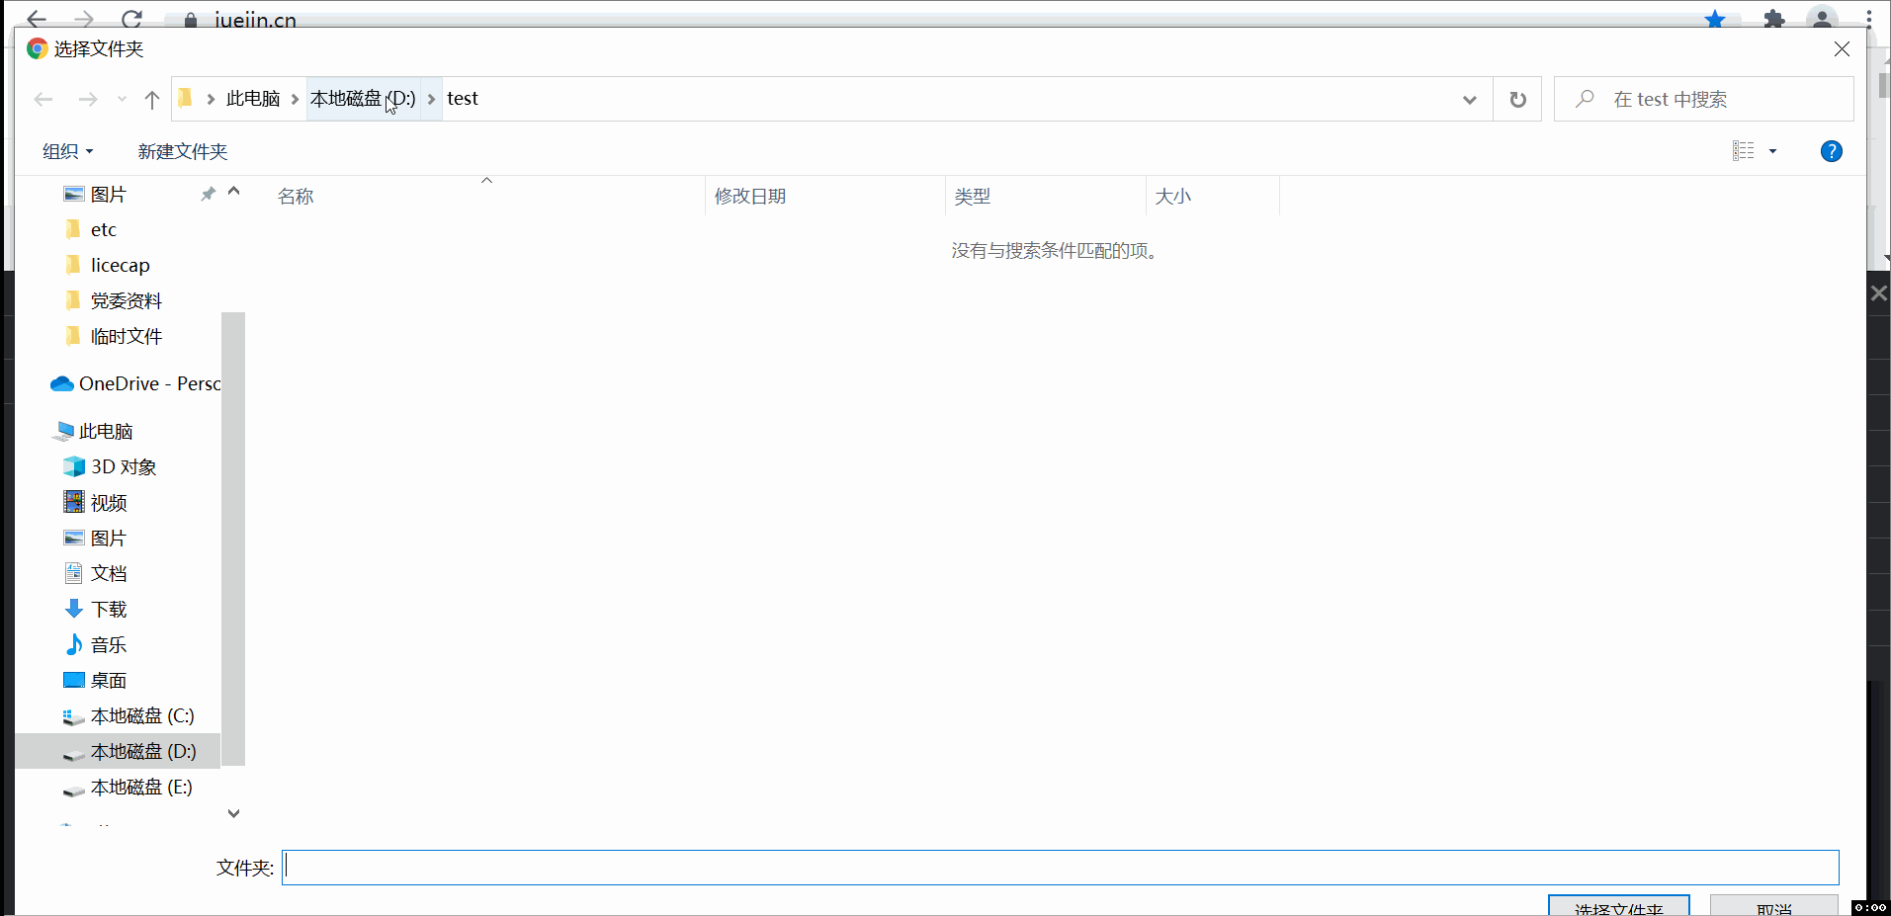Click the 文件夹 name input field
Viewport: 1891px width, 916px height.
(x=1061, y=868)
